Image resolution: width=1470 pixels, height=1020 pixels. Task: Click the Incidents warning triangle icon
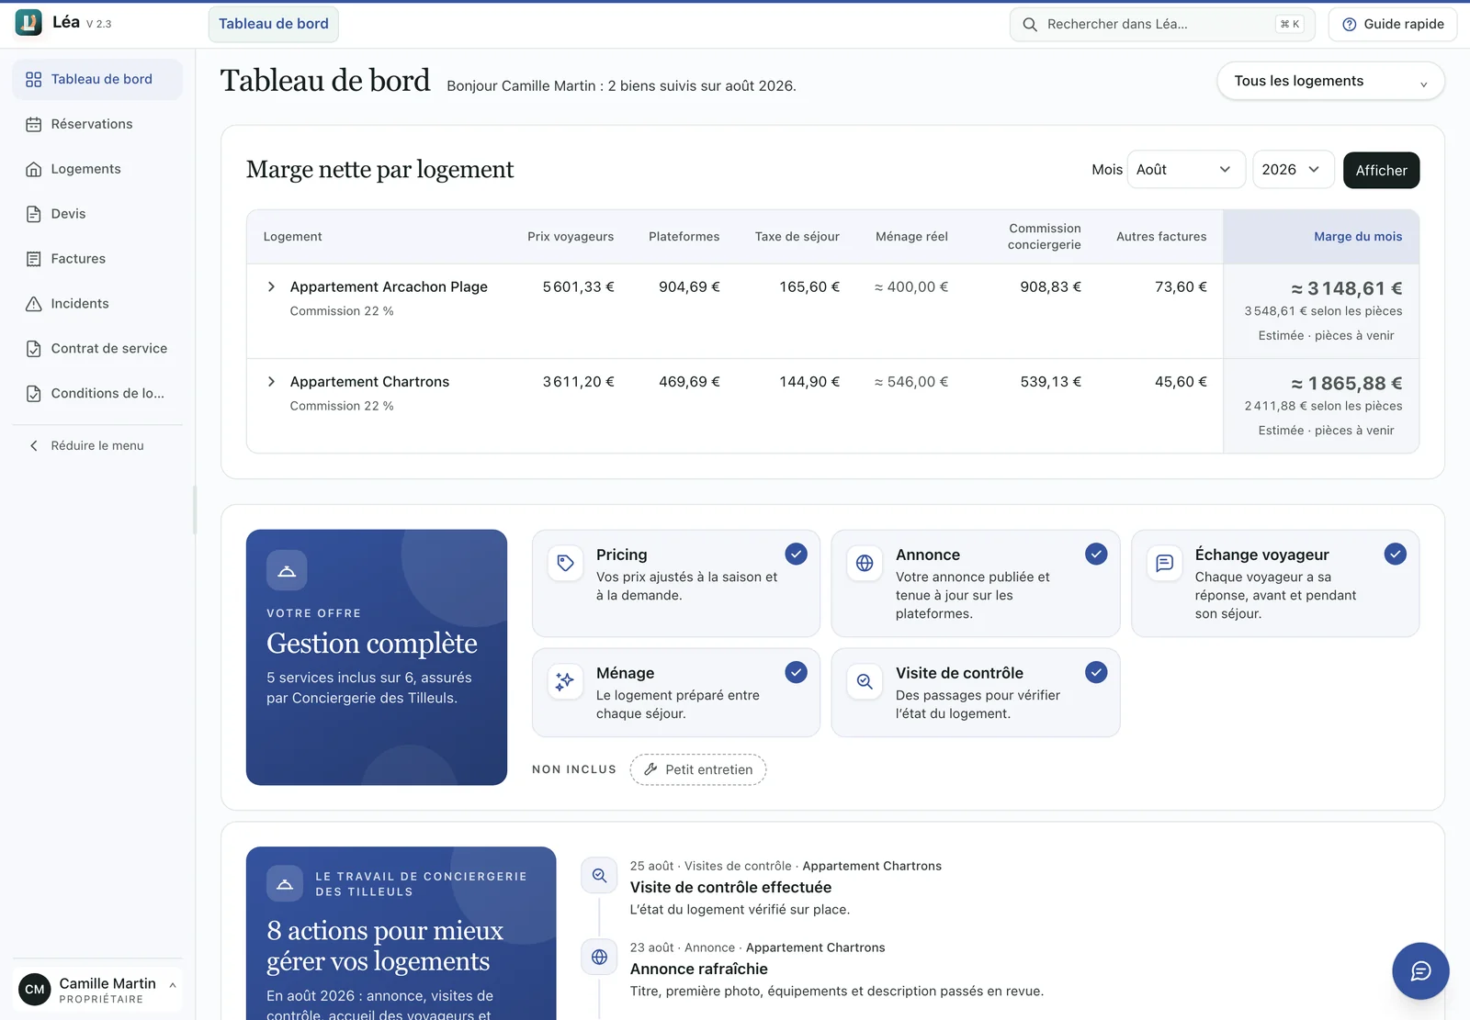(34, 304)
